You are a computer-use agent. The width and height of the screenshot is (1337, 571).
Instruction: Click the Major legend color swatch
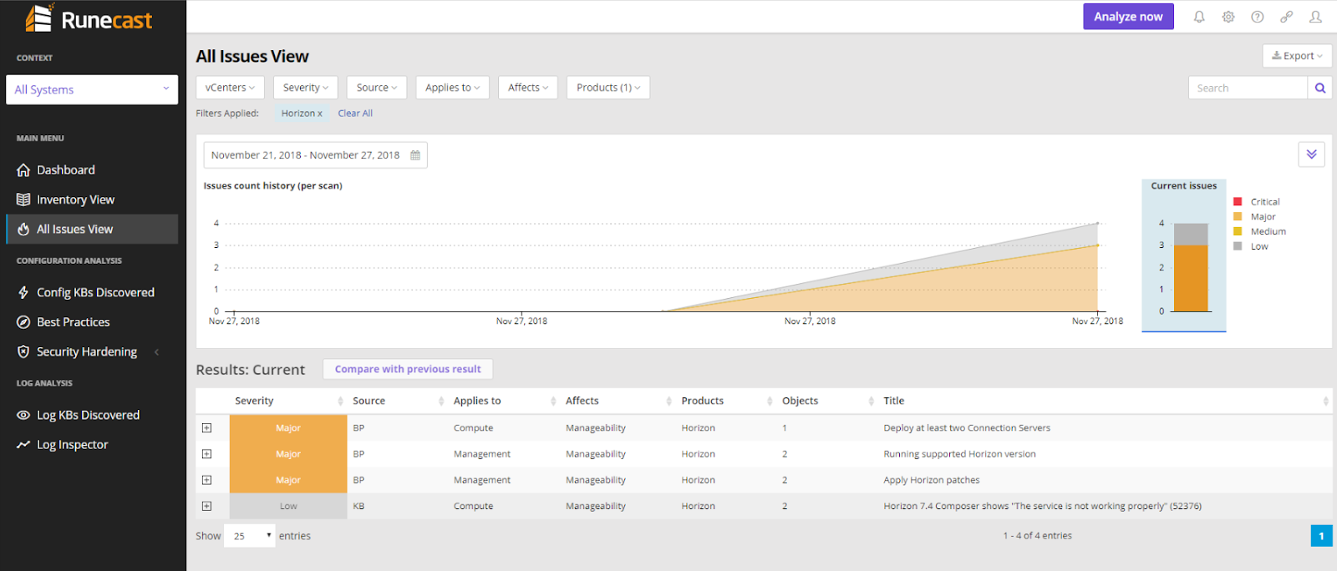point(1238,217)
